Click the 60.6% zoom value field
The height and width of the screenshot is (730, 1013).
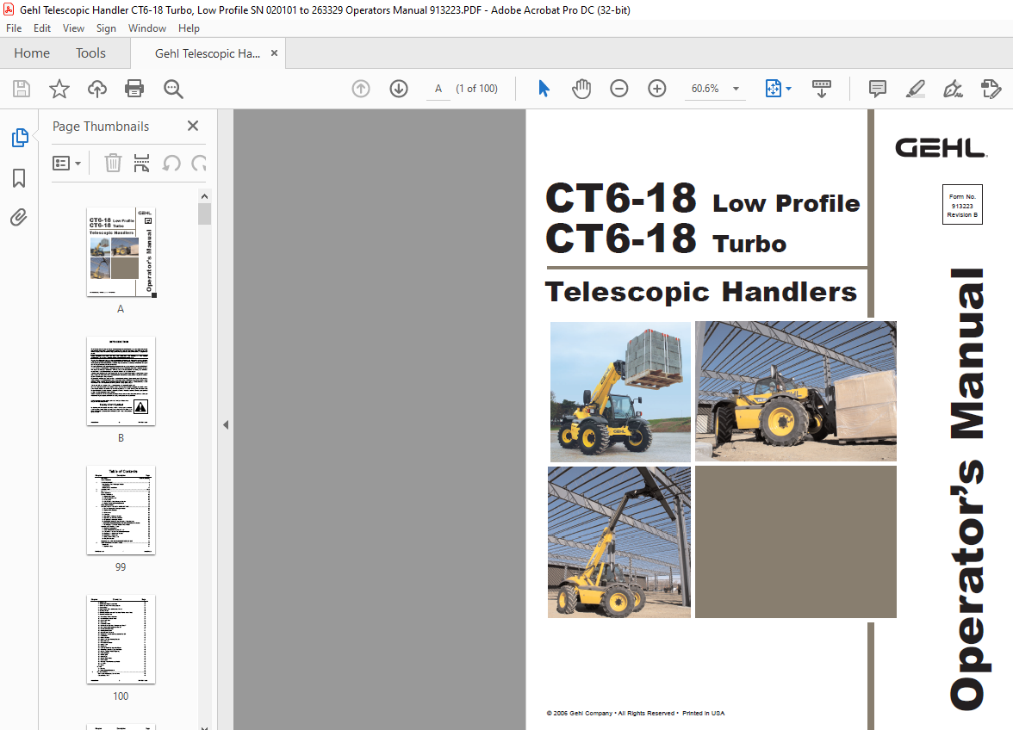click(x=705, y=89)
